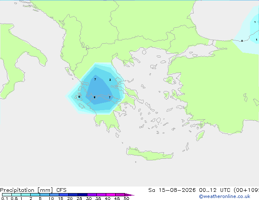Image resolution: width=259 pixels, height=200 pixels.
Task: Pick the 45–50 mm legend swatch
Action: (120, 195)
